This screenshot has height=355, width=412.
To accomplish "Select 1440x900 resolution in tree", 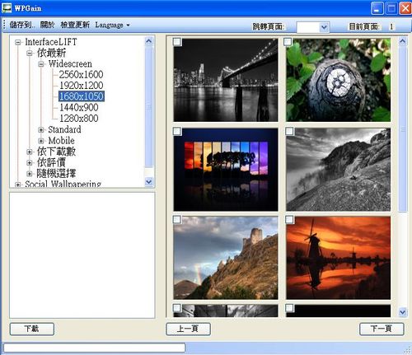I will coord(79,107).
